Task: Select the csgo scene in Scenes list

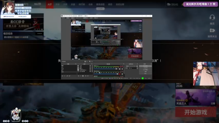Action: pos(69,69)
